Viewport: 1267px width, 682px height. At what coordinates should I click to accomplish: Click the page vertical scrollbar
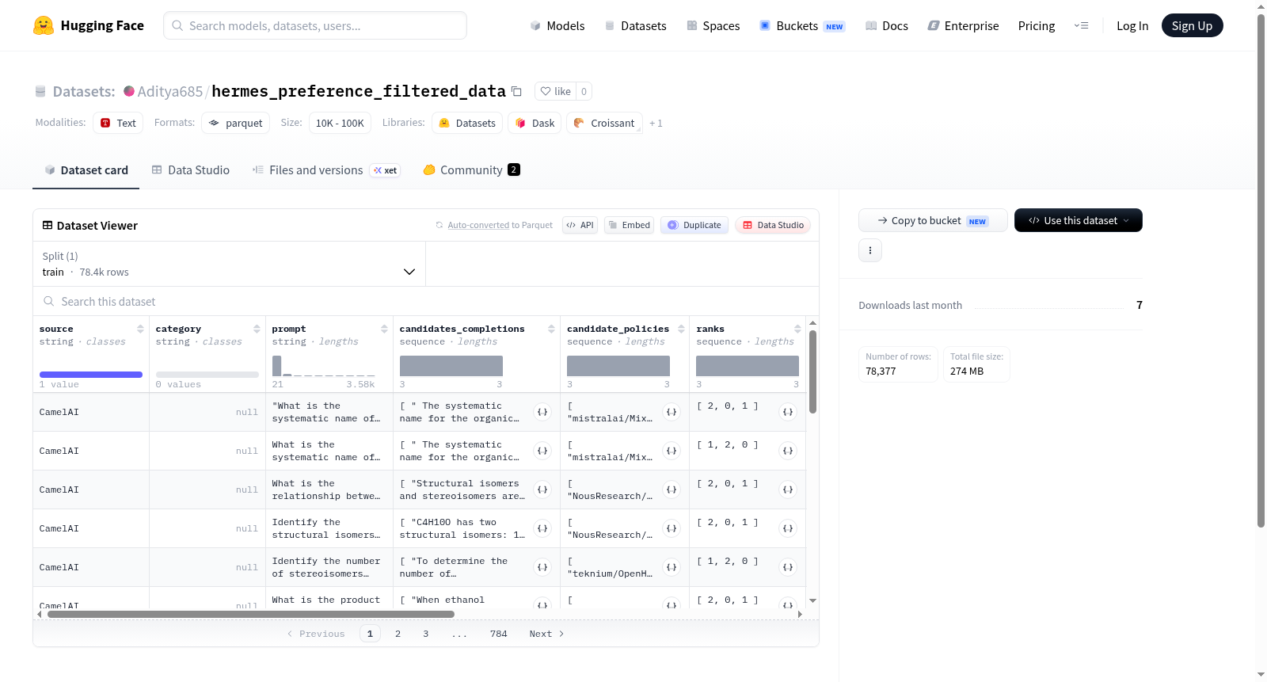(x=1261, y=271)
